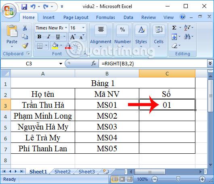Select cell containing MS03
This screenshot has height=184, width=214.
[107, 126]
